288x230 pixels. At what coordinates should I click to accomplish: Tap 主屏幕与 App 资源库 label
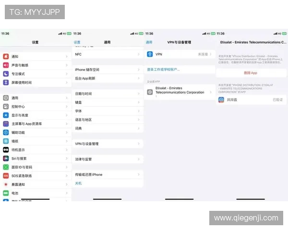(x=26, y=124)
